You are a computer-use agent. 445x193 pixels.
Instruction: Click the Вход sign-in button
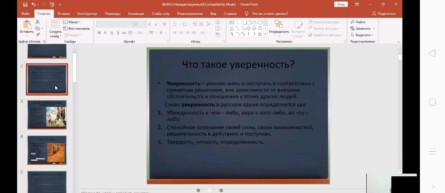pos(340,4)
